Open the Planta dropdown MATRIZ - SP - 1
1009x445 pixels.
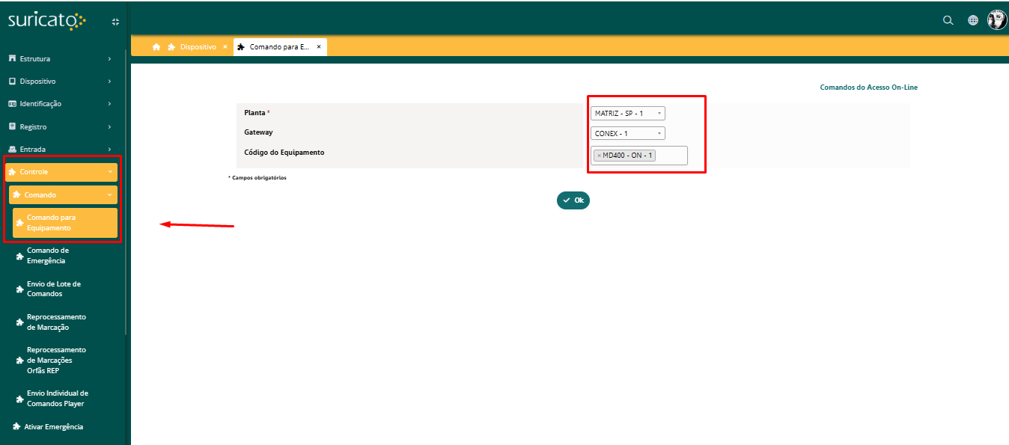pyautogui.click(x=627, y=114)
